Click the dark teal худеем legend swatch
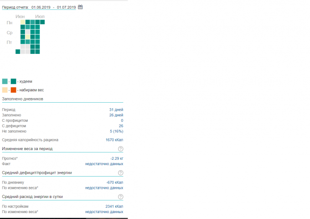The image size is (310, 219). tap(14, 81)
